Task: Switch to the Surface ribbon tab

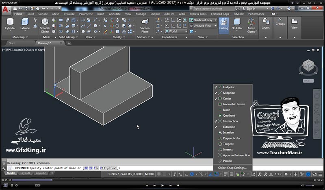Action: click(43, 14)
